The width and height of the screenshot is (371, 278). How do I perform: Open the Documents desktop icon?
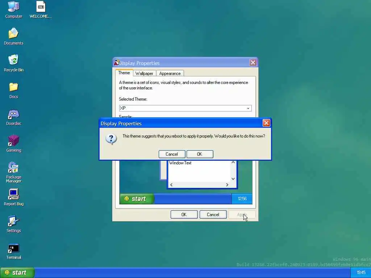(13, 36)
